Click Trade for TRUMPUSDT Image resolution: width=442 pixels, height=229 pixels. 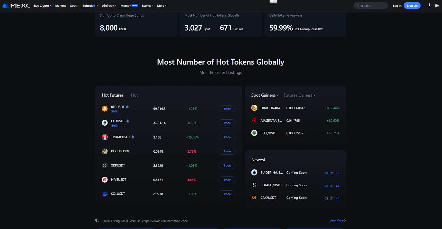[227, 137]
